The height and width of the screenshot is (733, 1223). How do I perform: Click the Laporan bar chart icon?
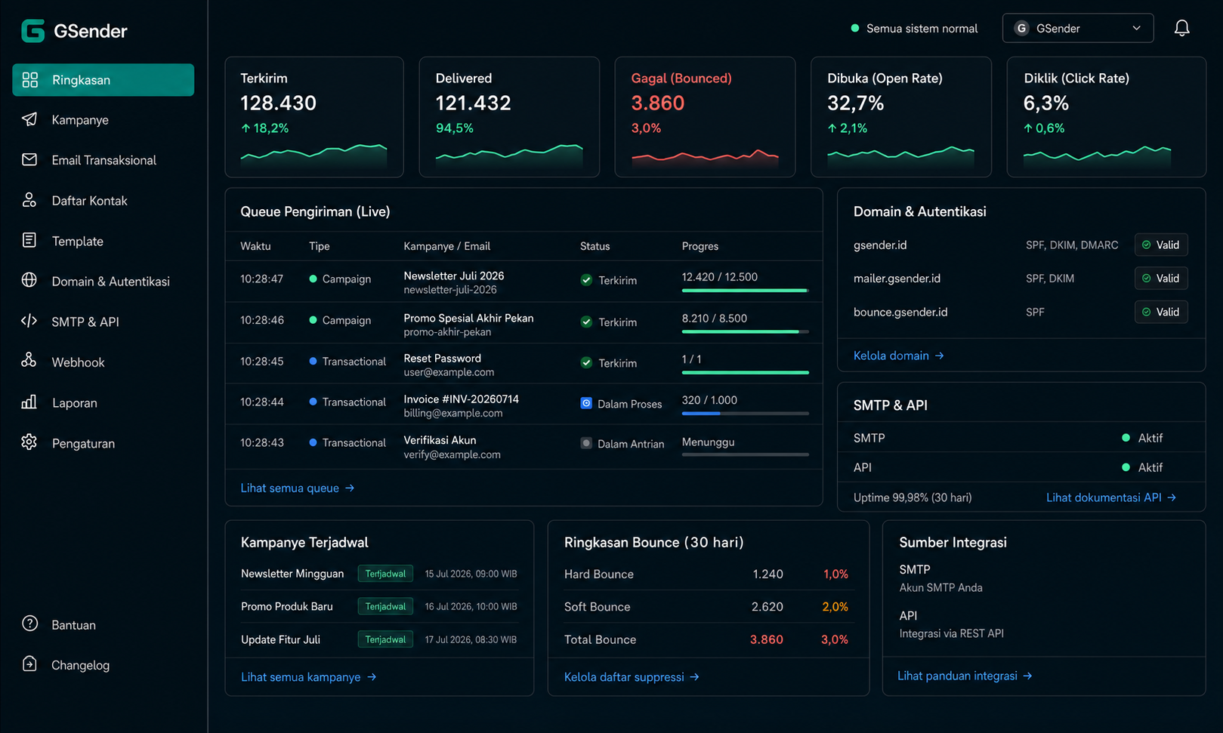[x=29, y=402]
